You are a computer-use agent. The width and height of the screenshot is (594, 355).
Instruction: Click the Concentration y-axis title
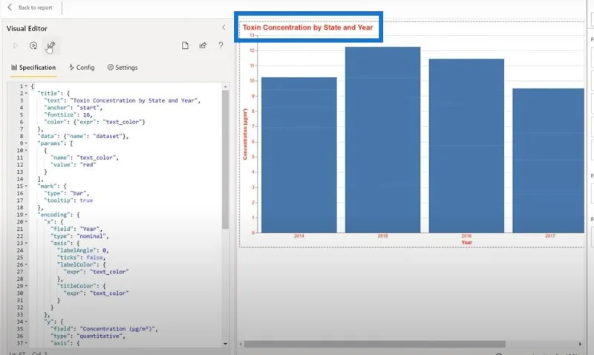click(x=245, y=134)
